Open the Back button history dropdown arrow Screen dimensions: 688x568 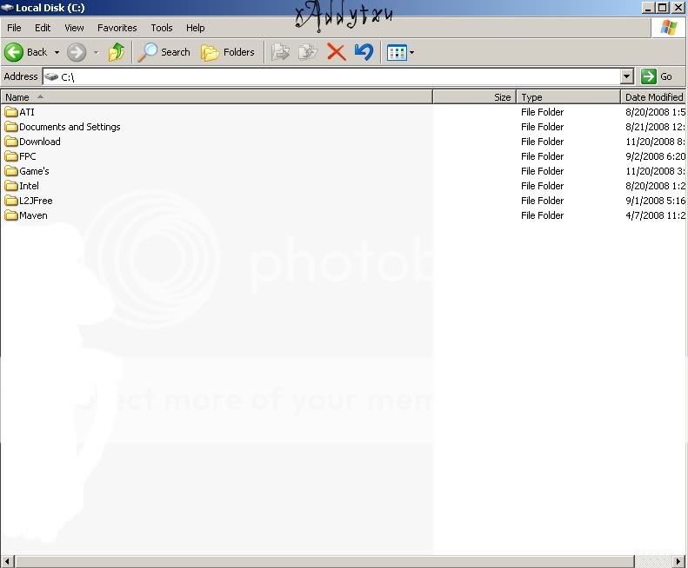click(57, 52)
